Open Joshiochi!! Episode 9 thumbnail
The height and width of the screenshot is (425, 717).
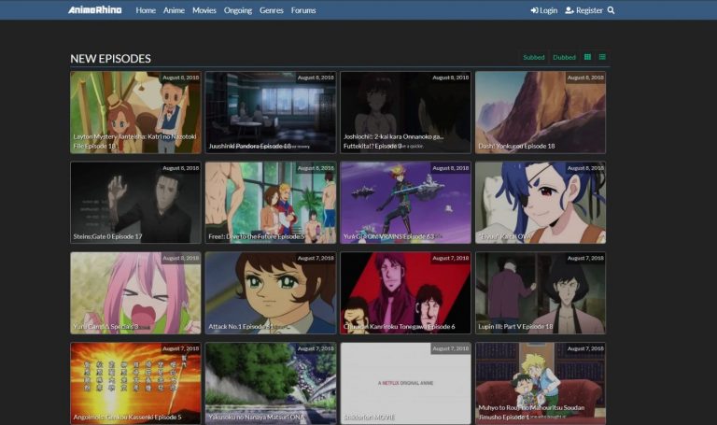(405, 112)
